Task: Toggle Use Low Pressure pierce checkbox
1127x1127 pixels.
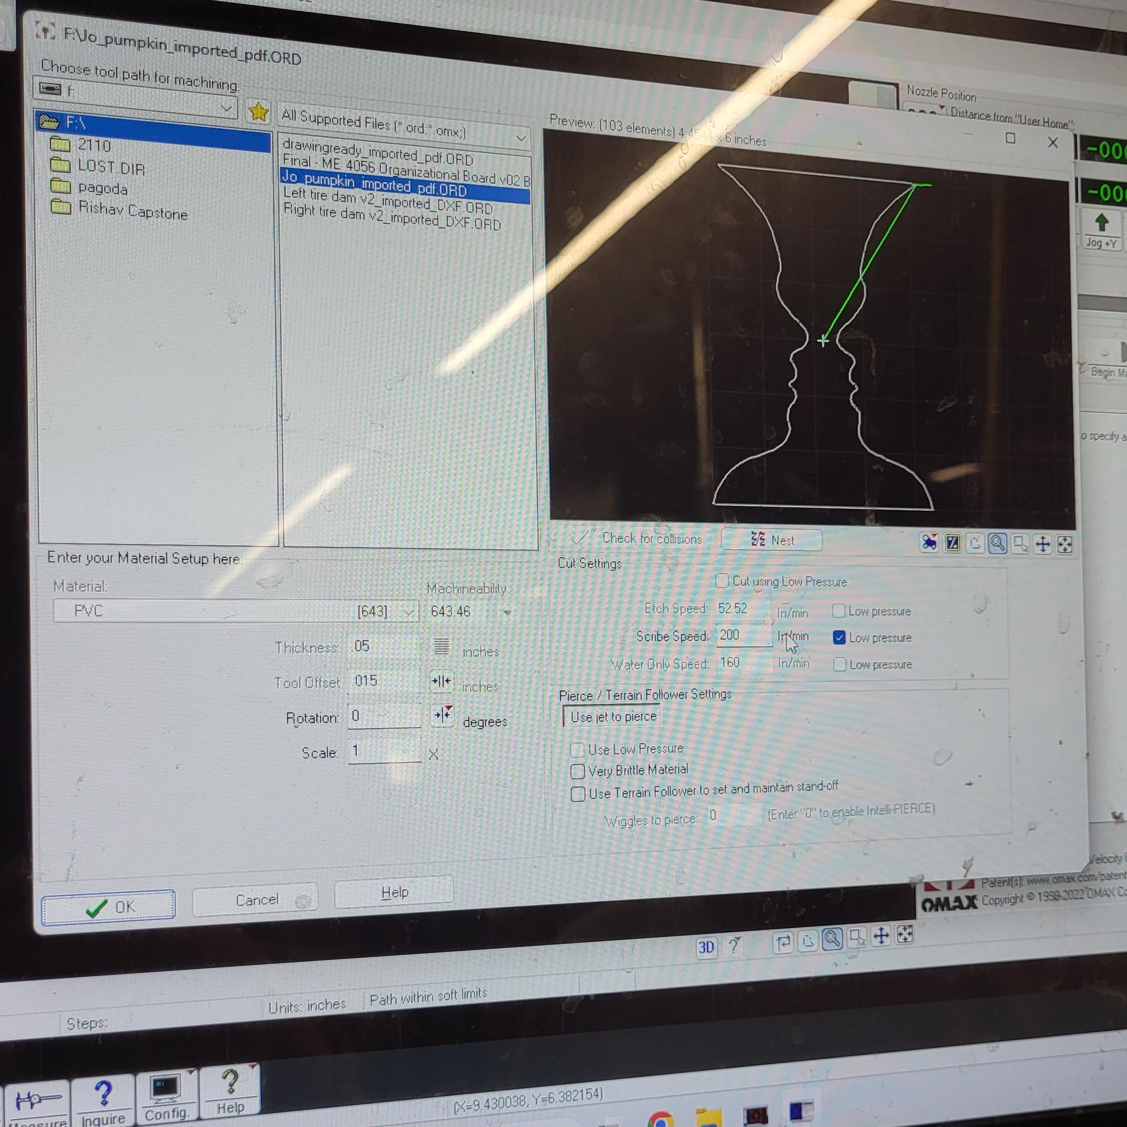Action: [577, 750]
